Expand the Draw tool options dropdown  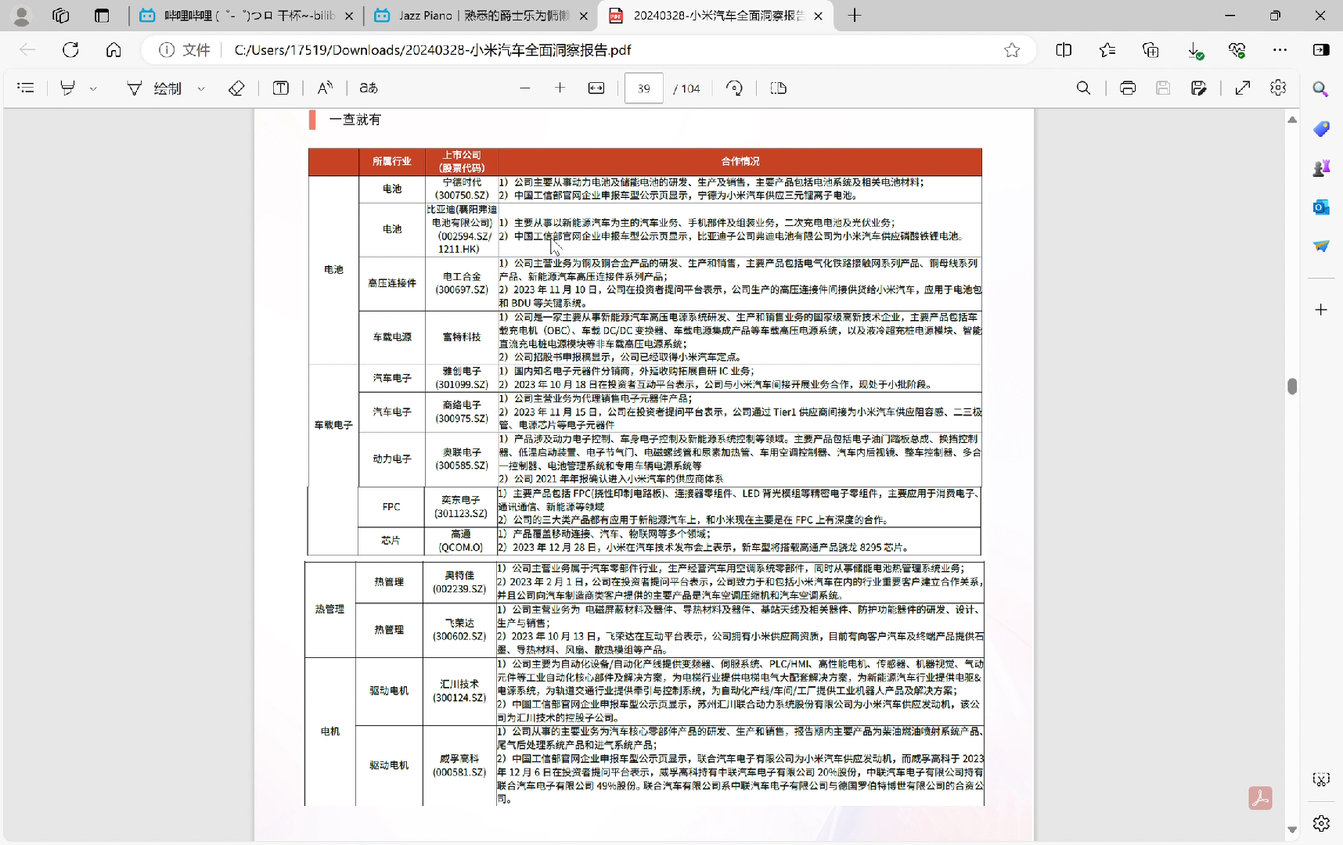click(201, 88)
